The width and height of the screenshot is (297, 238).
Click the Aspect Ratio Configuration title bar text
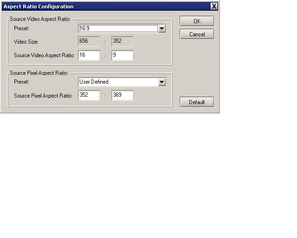pos(39,7)
